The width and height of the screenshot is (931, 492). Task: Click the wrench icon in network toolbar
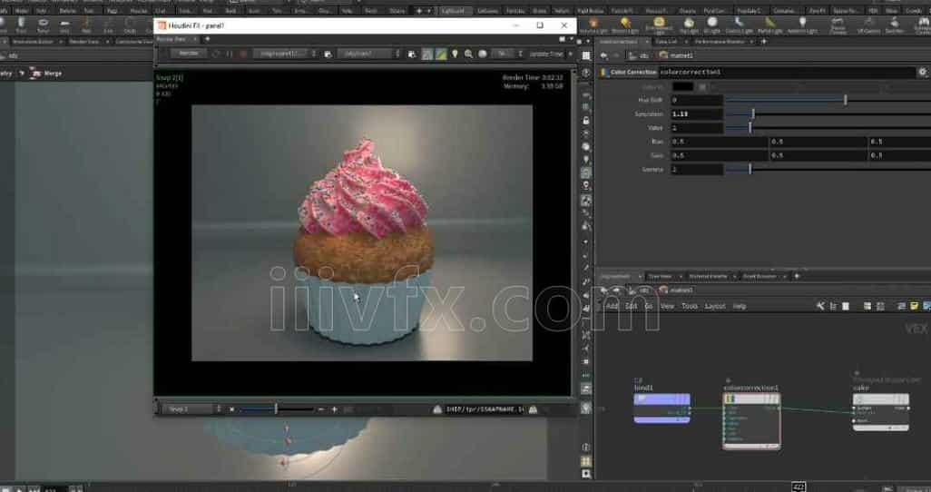(x=820, y=306)
